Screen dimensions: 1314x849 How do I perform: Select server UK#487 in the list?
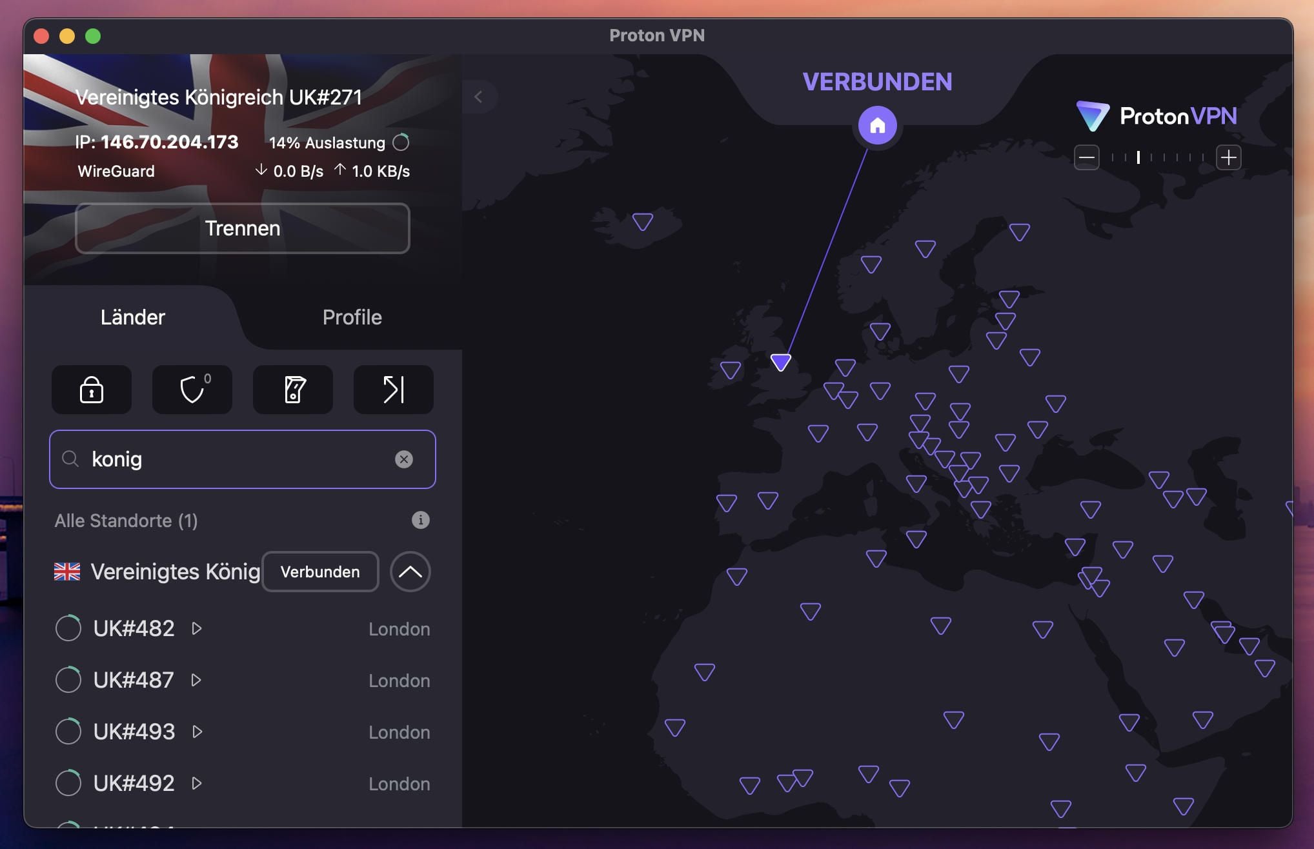243,680
